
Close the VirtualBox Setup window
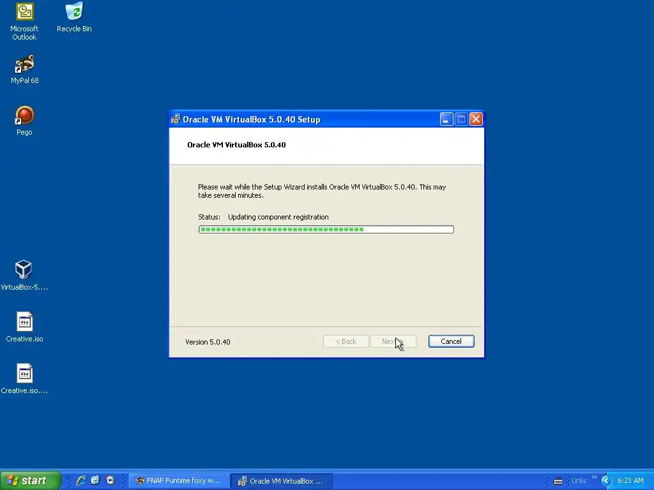click(x=476, y=119)
